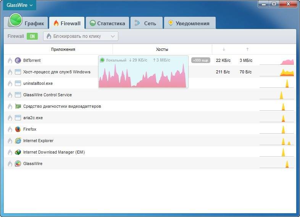Select the 'Internet Explorer' entry name
Image resolution: width=300 pixels, height=217 pixels.
39,141
